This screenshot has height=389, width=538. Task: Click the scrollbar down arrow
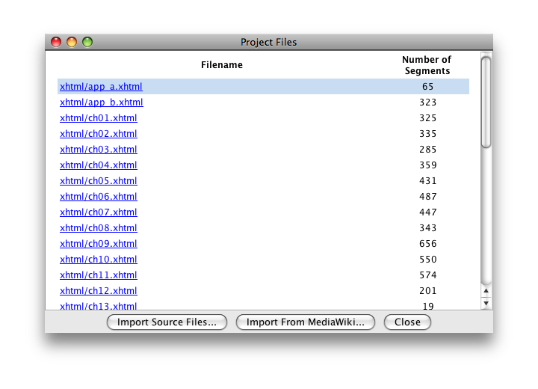click(486, 303)
